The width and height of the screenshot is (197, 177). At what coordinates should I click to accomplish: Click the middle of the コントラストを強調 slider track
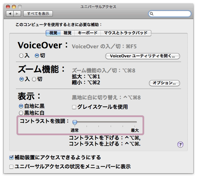105,122
